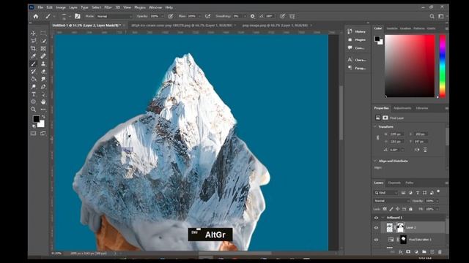
Task: Hide the Hue/Saturation 1 layer eye
Action: click(x=376, y=240)
